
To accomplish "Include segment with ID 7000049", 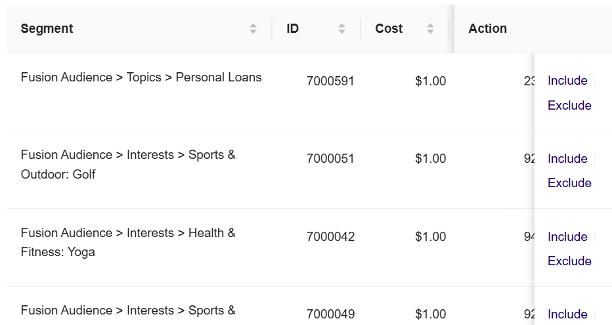I will tap(567, 314).
